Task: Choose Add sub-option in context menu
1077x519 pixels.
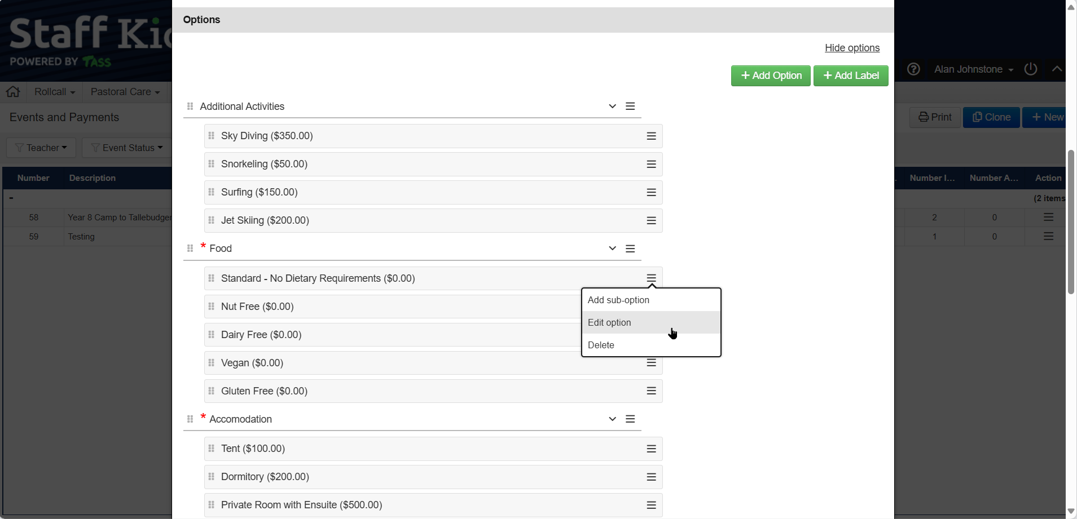Action: point(618,300)
